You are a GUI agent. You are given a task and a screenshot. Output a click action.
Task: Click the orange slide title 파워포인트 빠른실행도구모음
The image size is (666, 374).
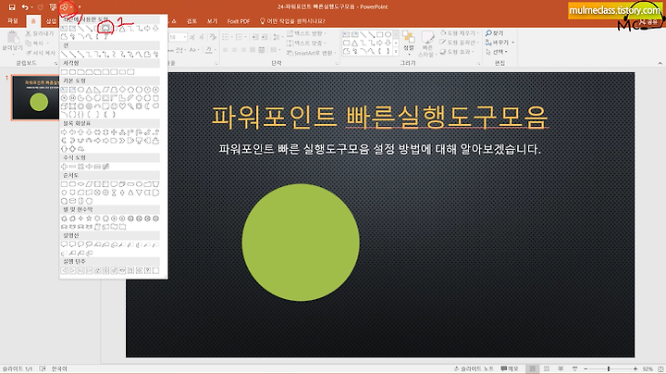pyautogui.click(x=380, y=117)
